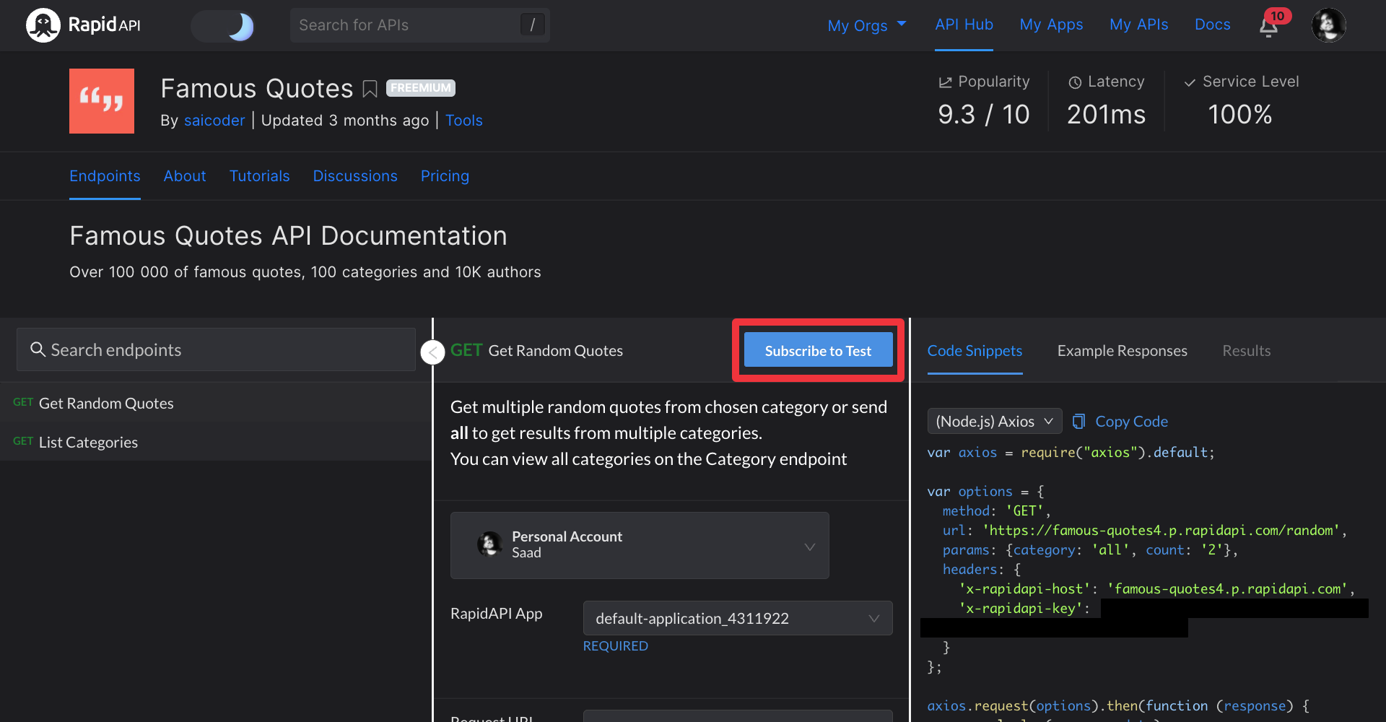This screenshot has width=1386, height=722.
Task: Expand the Personal Account selector
Action: click(x=640, y=545)
